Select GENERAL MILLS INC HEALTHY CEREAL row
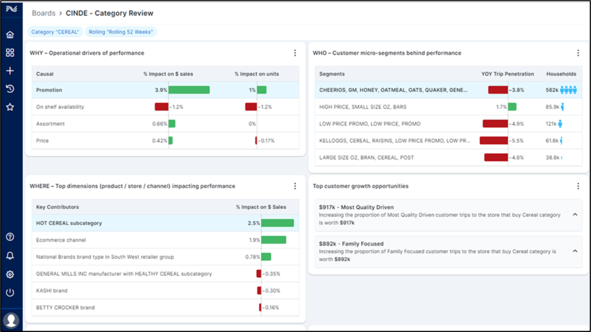The height and width of the screenshot is (332, 591). point(165,274)
